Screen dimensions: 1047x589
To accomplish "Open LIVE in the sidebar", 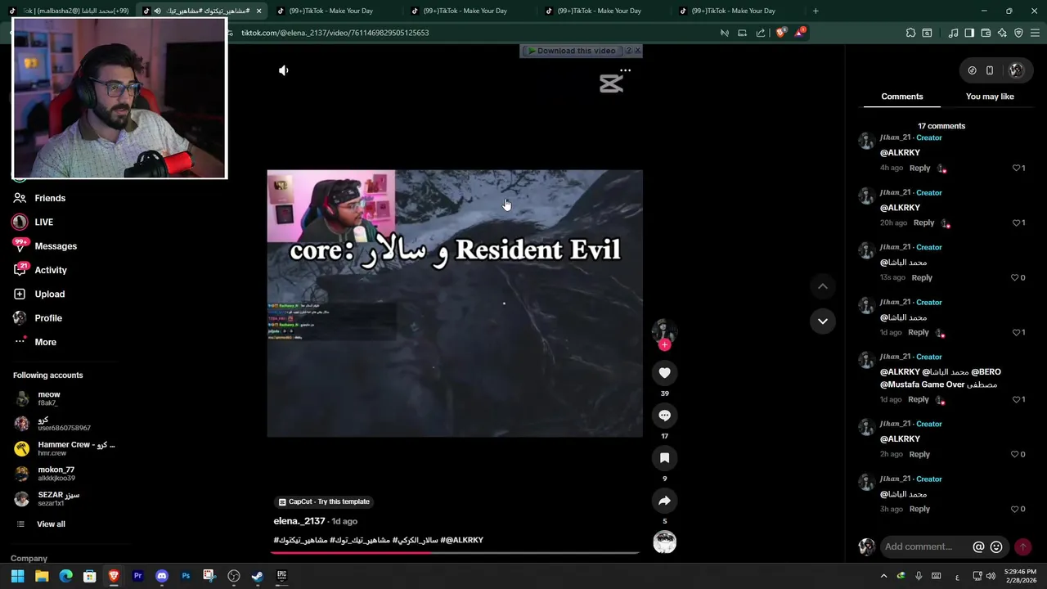I will point(34,223).
